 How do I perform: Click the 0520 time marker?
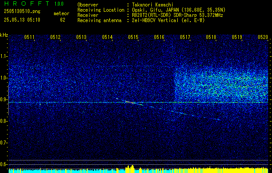coord(263,37)
